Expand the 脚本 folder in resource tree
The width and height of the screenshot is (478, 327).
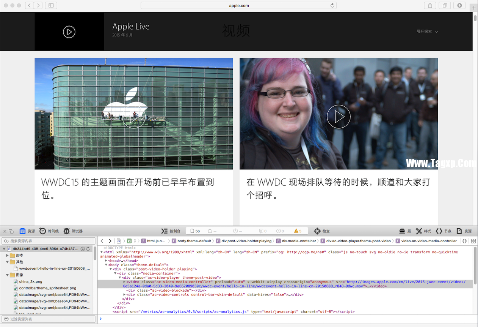pyautogui.click(x=8, y=256)
